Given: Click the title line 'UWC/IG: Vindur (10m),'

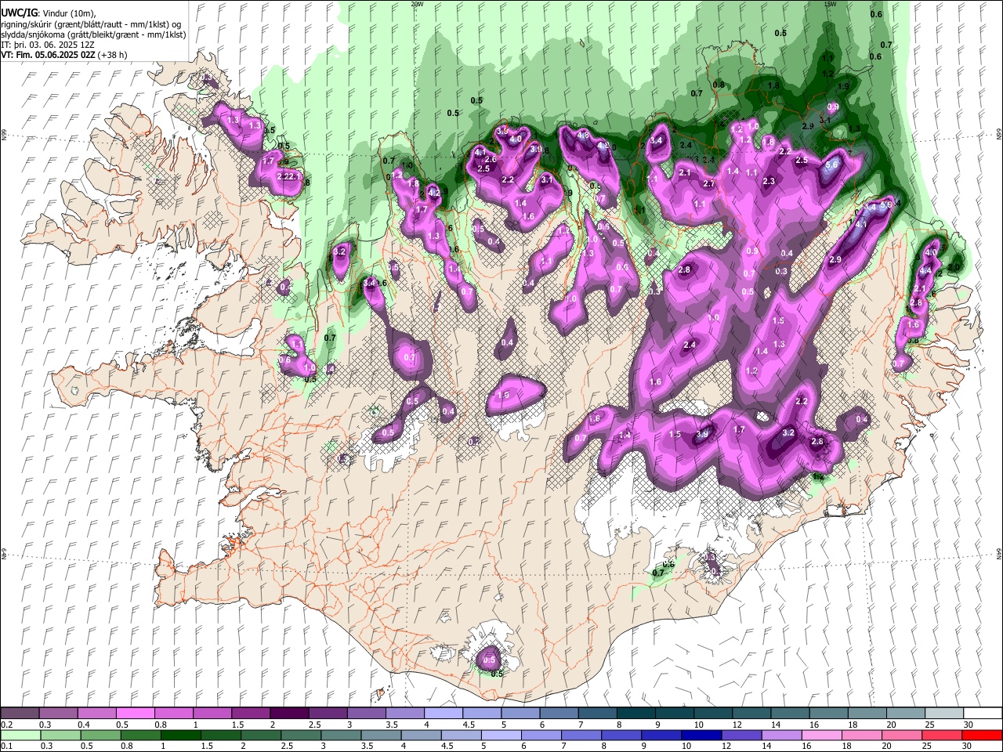Looking at the screenshot, I should coord(48,13).
